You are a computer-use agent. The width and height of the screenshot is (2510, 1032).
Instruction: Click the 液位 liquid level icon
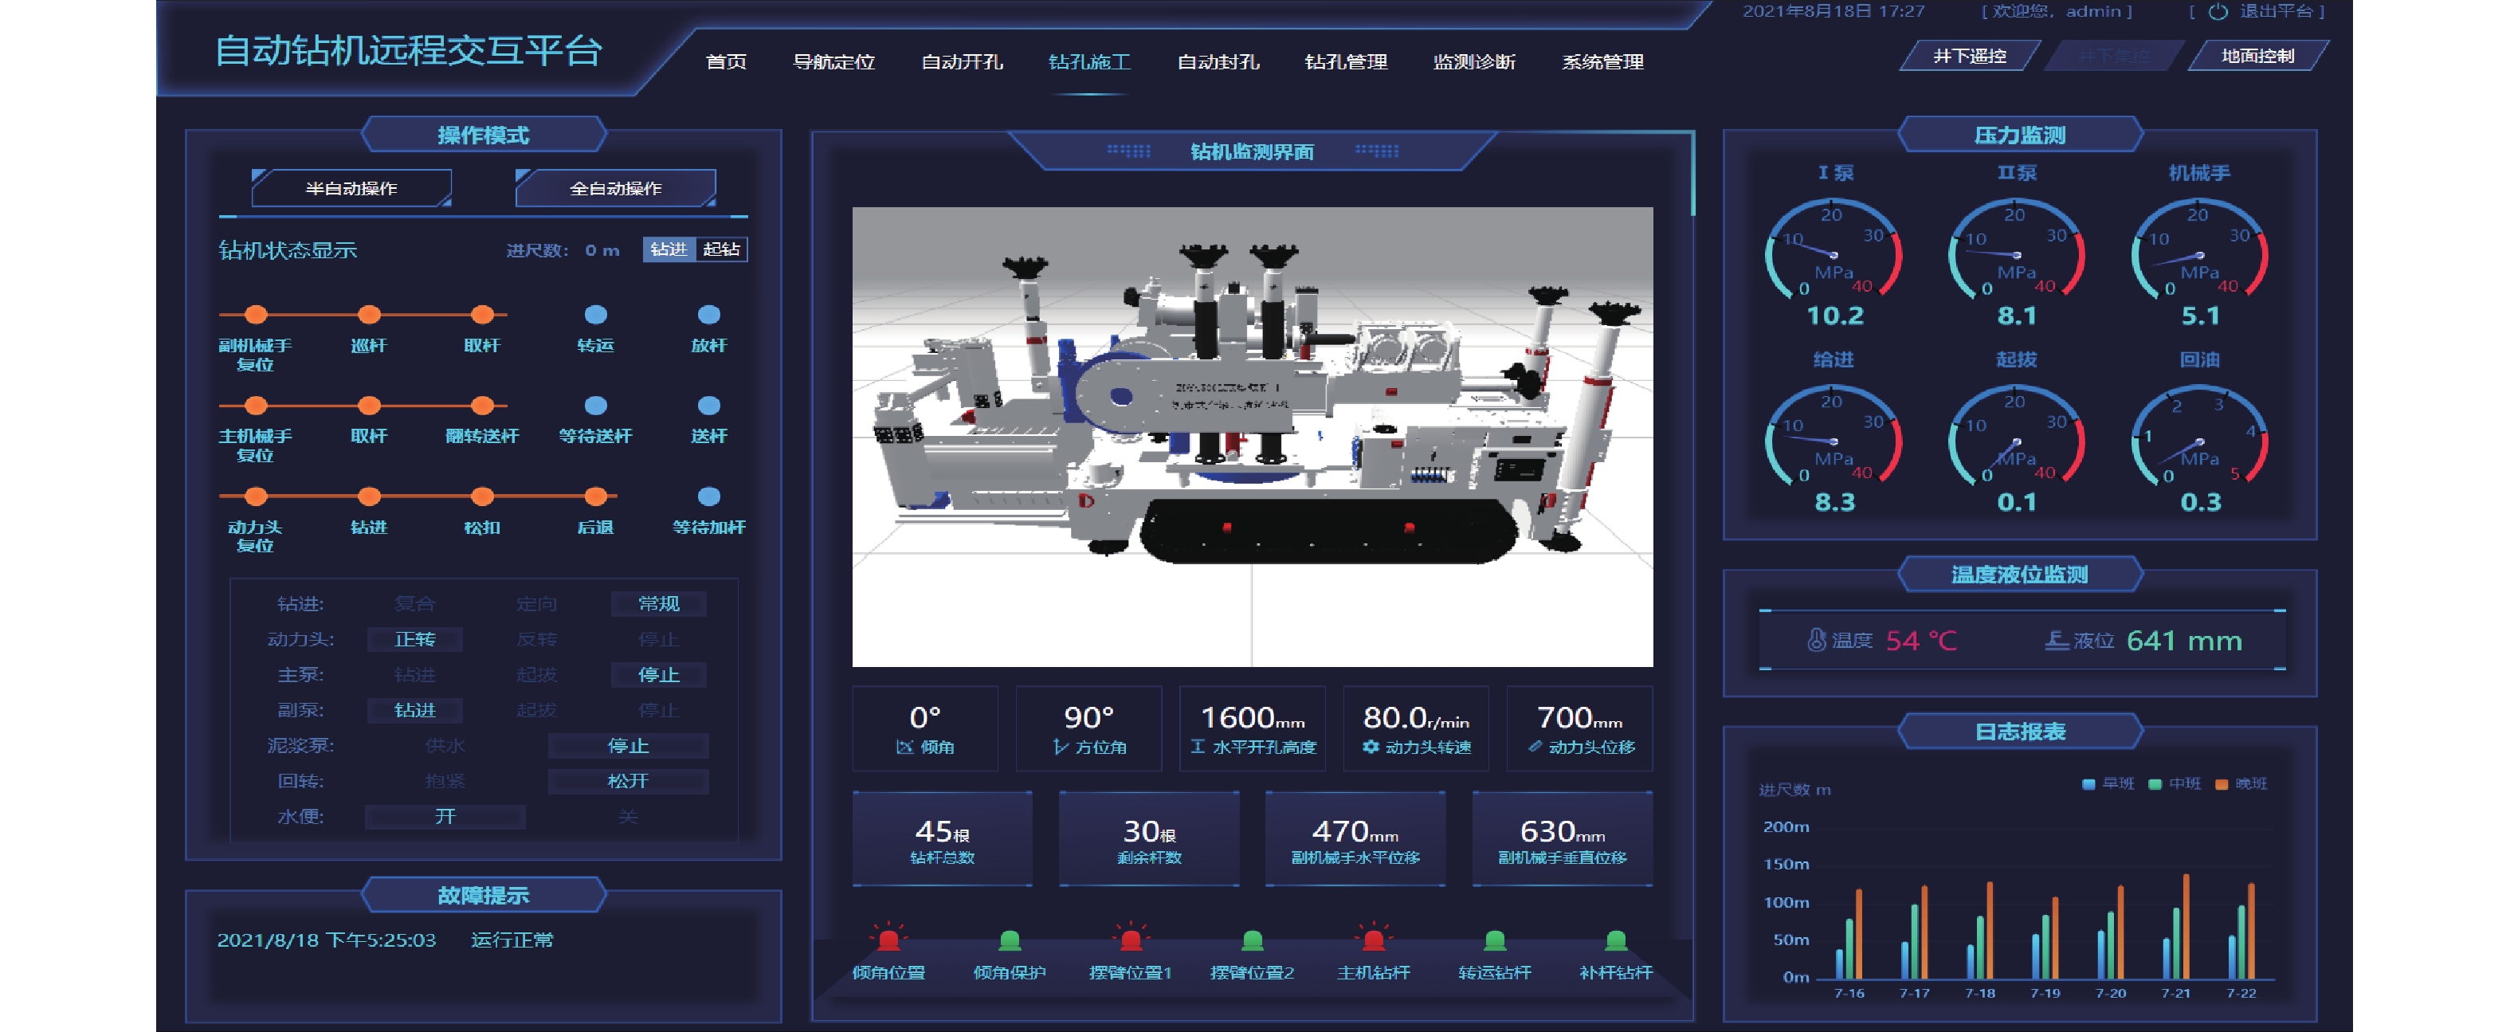(2056, 640)
